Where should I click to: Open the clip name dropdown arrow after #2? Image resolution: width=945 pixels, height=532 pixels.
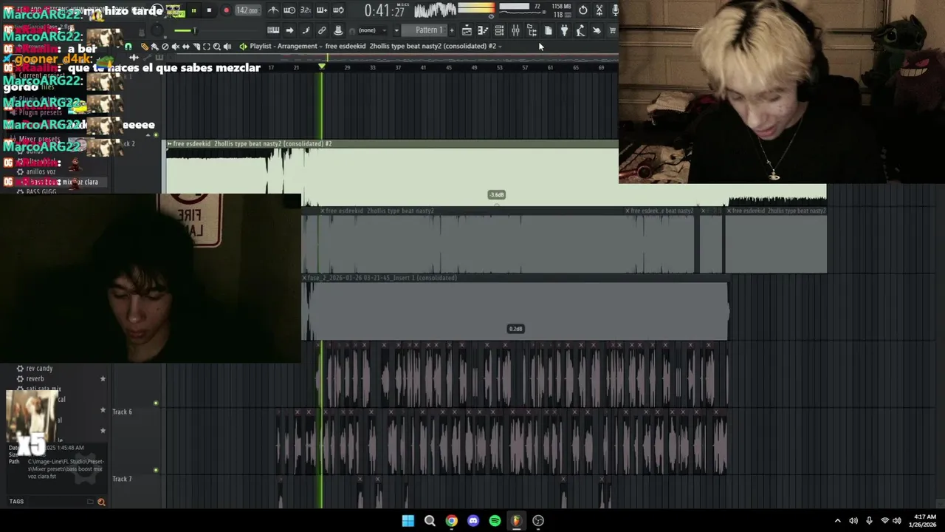pos(501,47)
